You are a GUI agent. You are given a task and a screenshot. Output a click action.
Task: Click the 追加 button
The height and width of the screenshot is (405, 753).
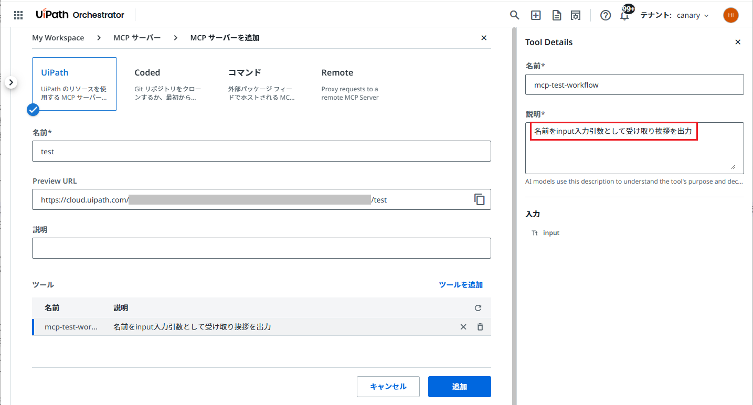[x=460, y=387]
